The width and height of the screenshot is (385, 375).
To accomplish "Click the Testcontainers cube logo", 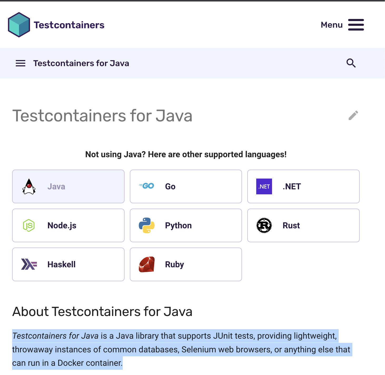I will [x=19, y=25].
